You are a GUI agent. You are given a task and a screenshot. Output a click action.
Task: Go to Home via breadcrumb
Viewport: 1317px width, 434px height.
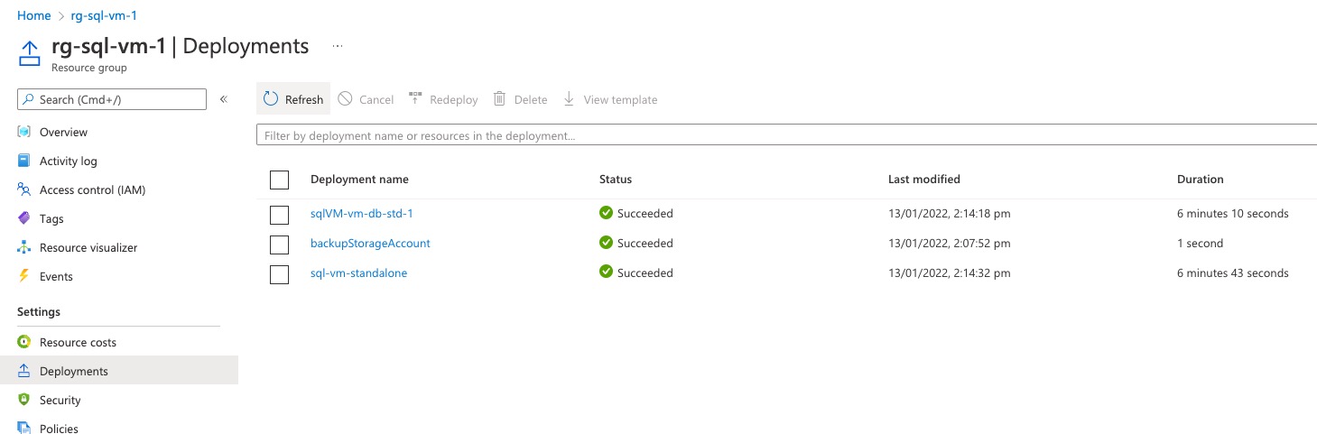pyautogui.click(x=34, y=16)
